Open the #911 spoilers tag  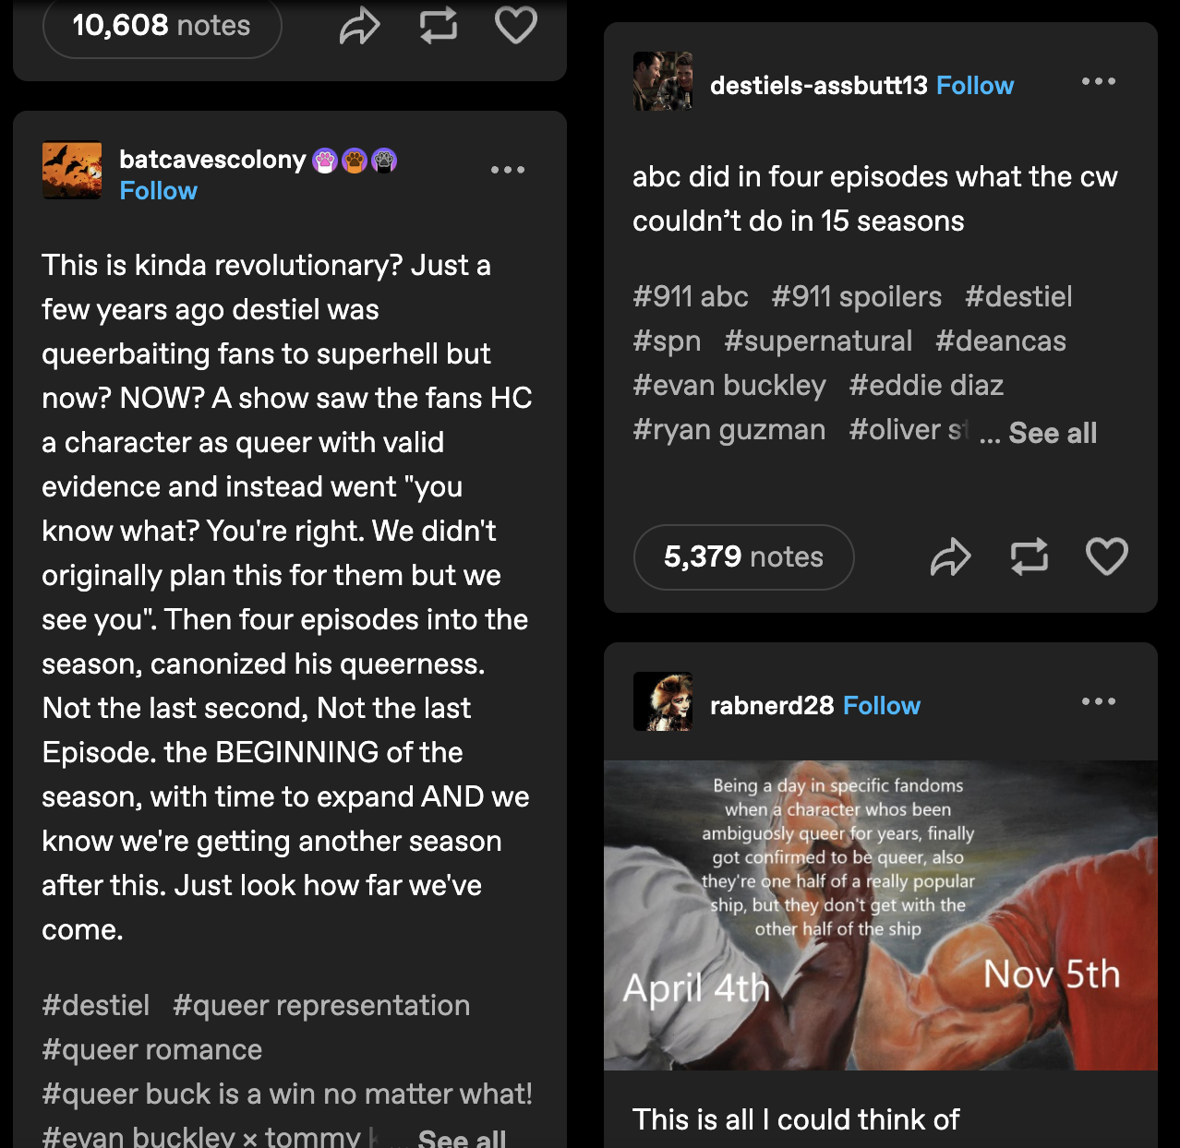[x=857, y=297]
